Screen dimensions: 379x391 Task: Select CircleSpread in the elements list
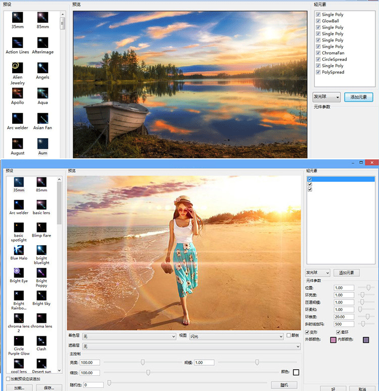point(334,59)
